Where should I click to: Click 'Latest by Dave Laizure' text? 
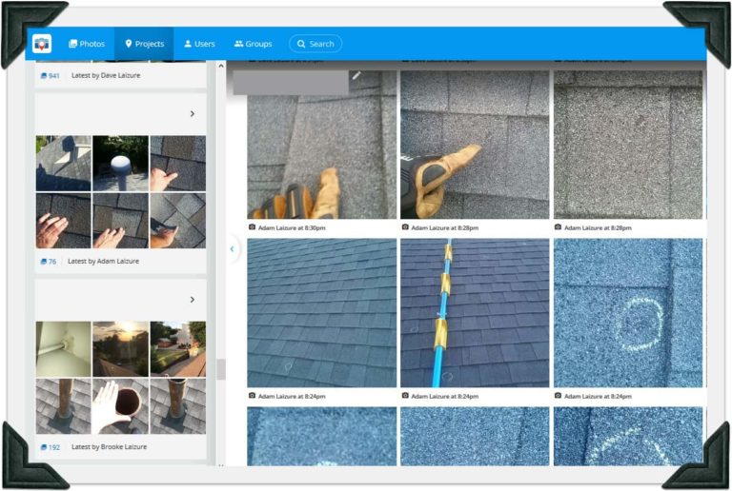[x=106, y=75]
